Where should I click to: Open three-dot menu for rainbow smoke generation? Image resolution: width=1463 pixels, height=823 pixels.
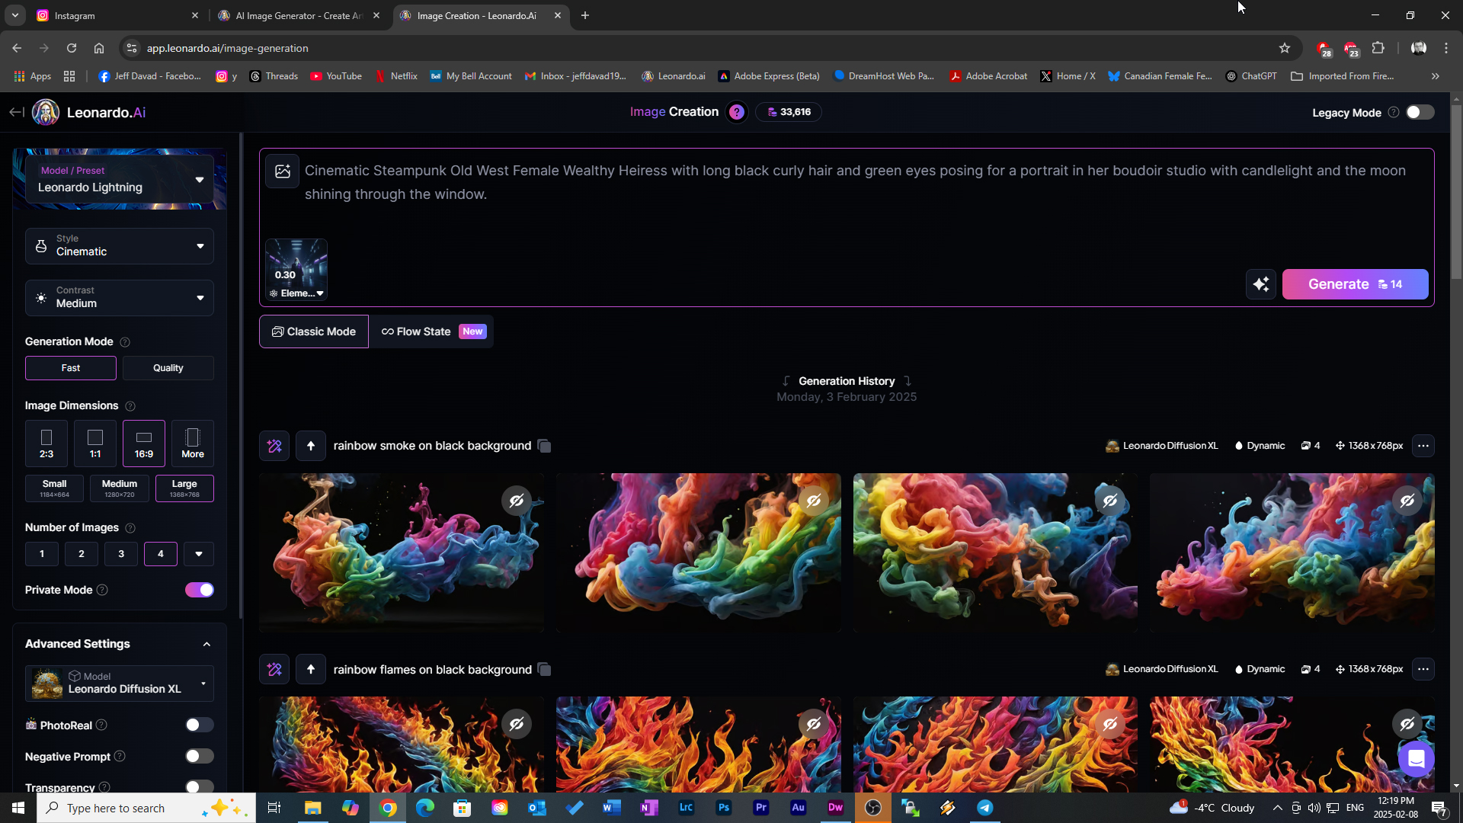pyautogui.click(x=1423, y=446)
